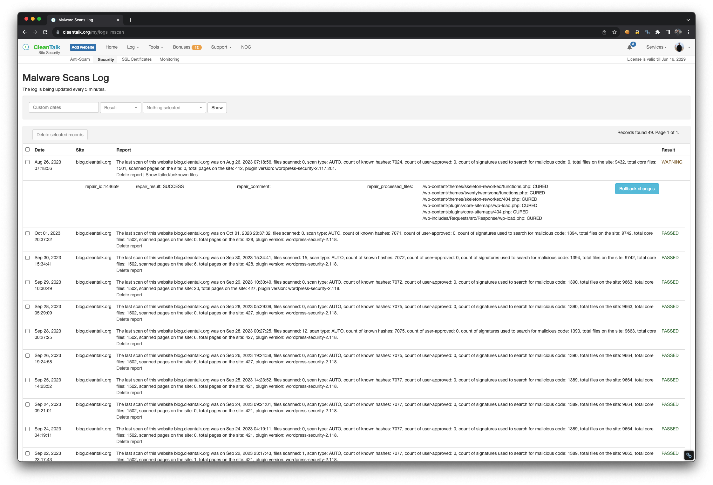Open the Services dropdown menu
This screenshot has width=713, height=485.
click(656, 47)
